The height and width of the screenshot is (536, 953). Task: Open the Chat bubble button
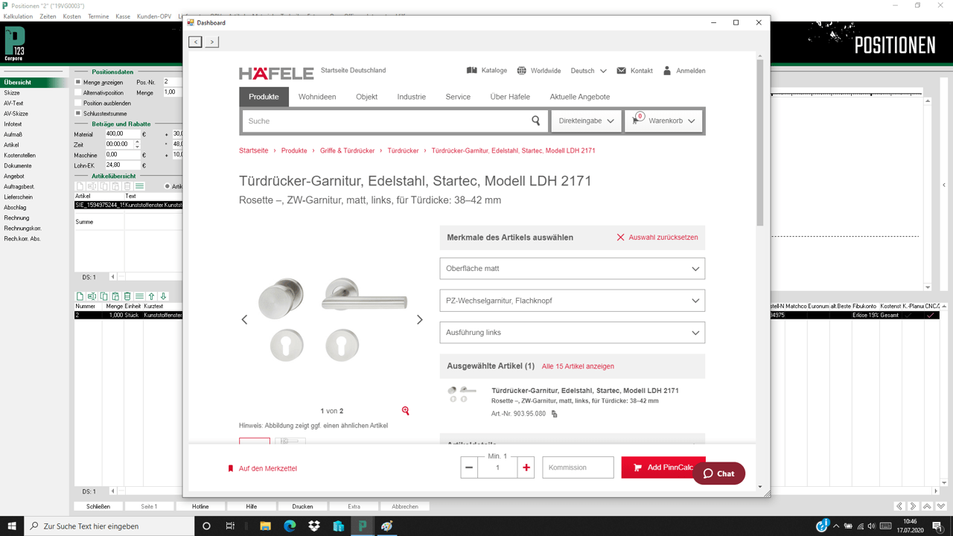coord(718,473)
